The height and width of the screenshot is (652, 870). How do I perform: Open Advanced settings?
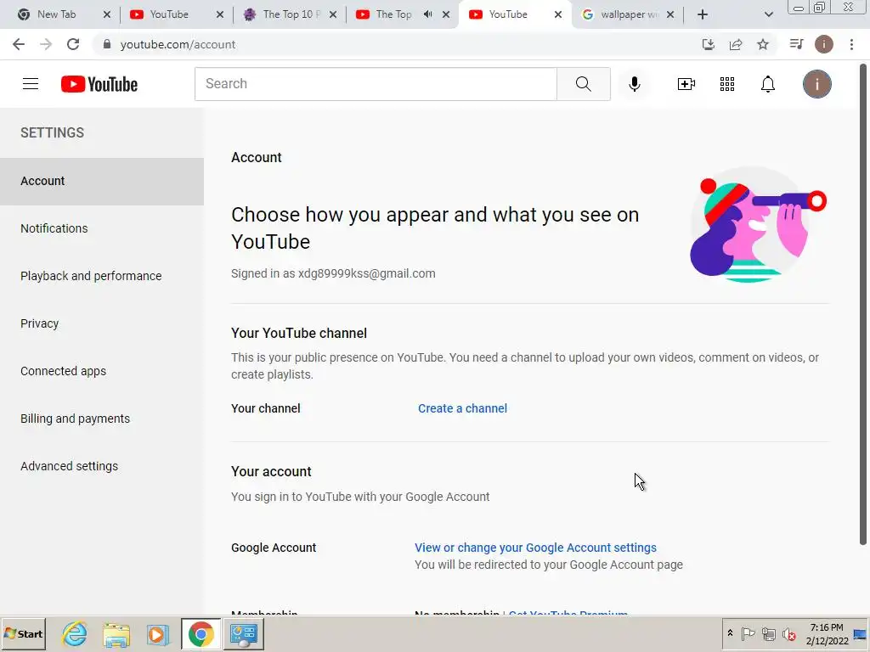click(102, 466)
